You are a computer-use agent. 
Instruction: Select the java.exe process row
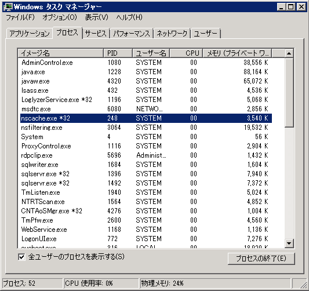[x=146, y=72]
